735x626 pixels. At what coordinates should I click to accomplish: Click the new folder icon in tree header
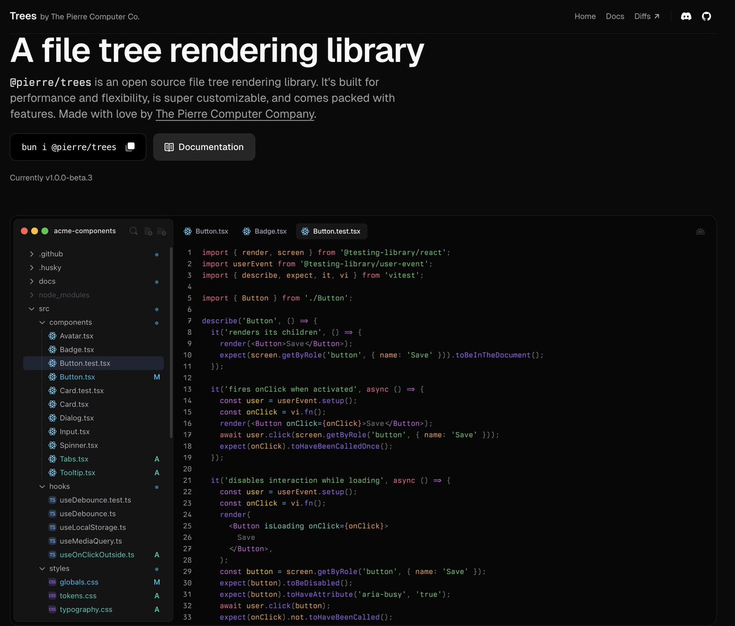coord(161,231)
